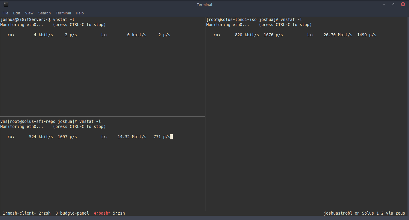The height and width of the screenshot is (220, 409).
Task: Open the Terminal menu
Action: click(x=63, y=13)
